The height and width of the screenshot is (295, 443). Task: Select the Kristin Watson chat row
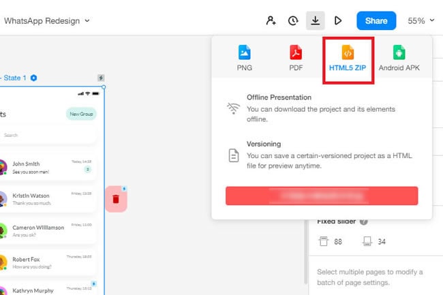(48, 199)
